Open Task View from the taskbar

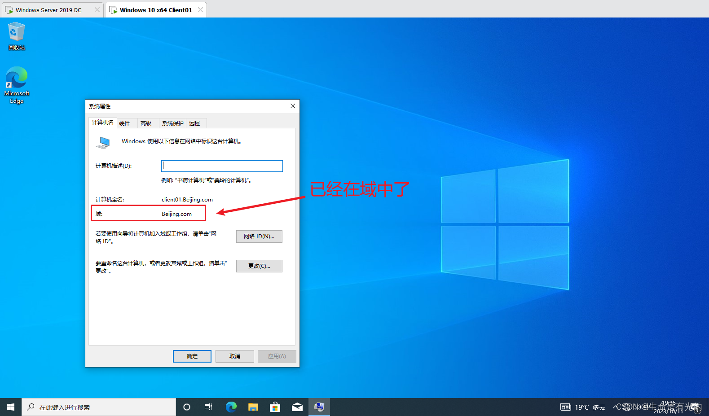pyautogui.click(x=208, y=407)
